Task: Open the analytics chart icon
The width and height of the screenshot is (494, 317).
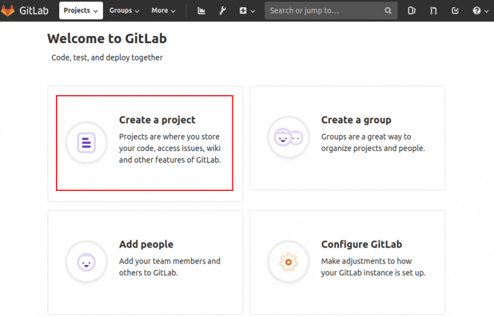Action: [x=201, y=11]
